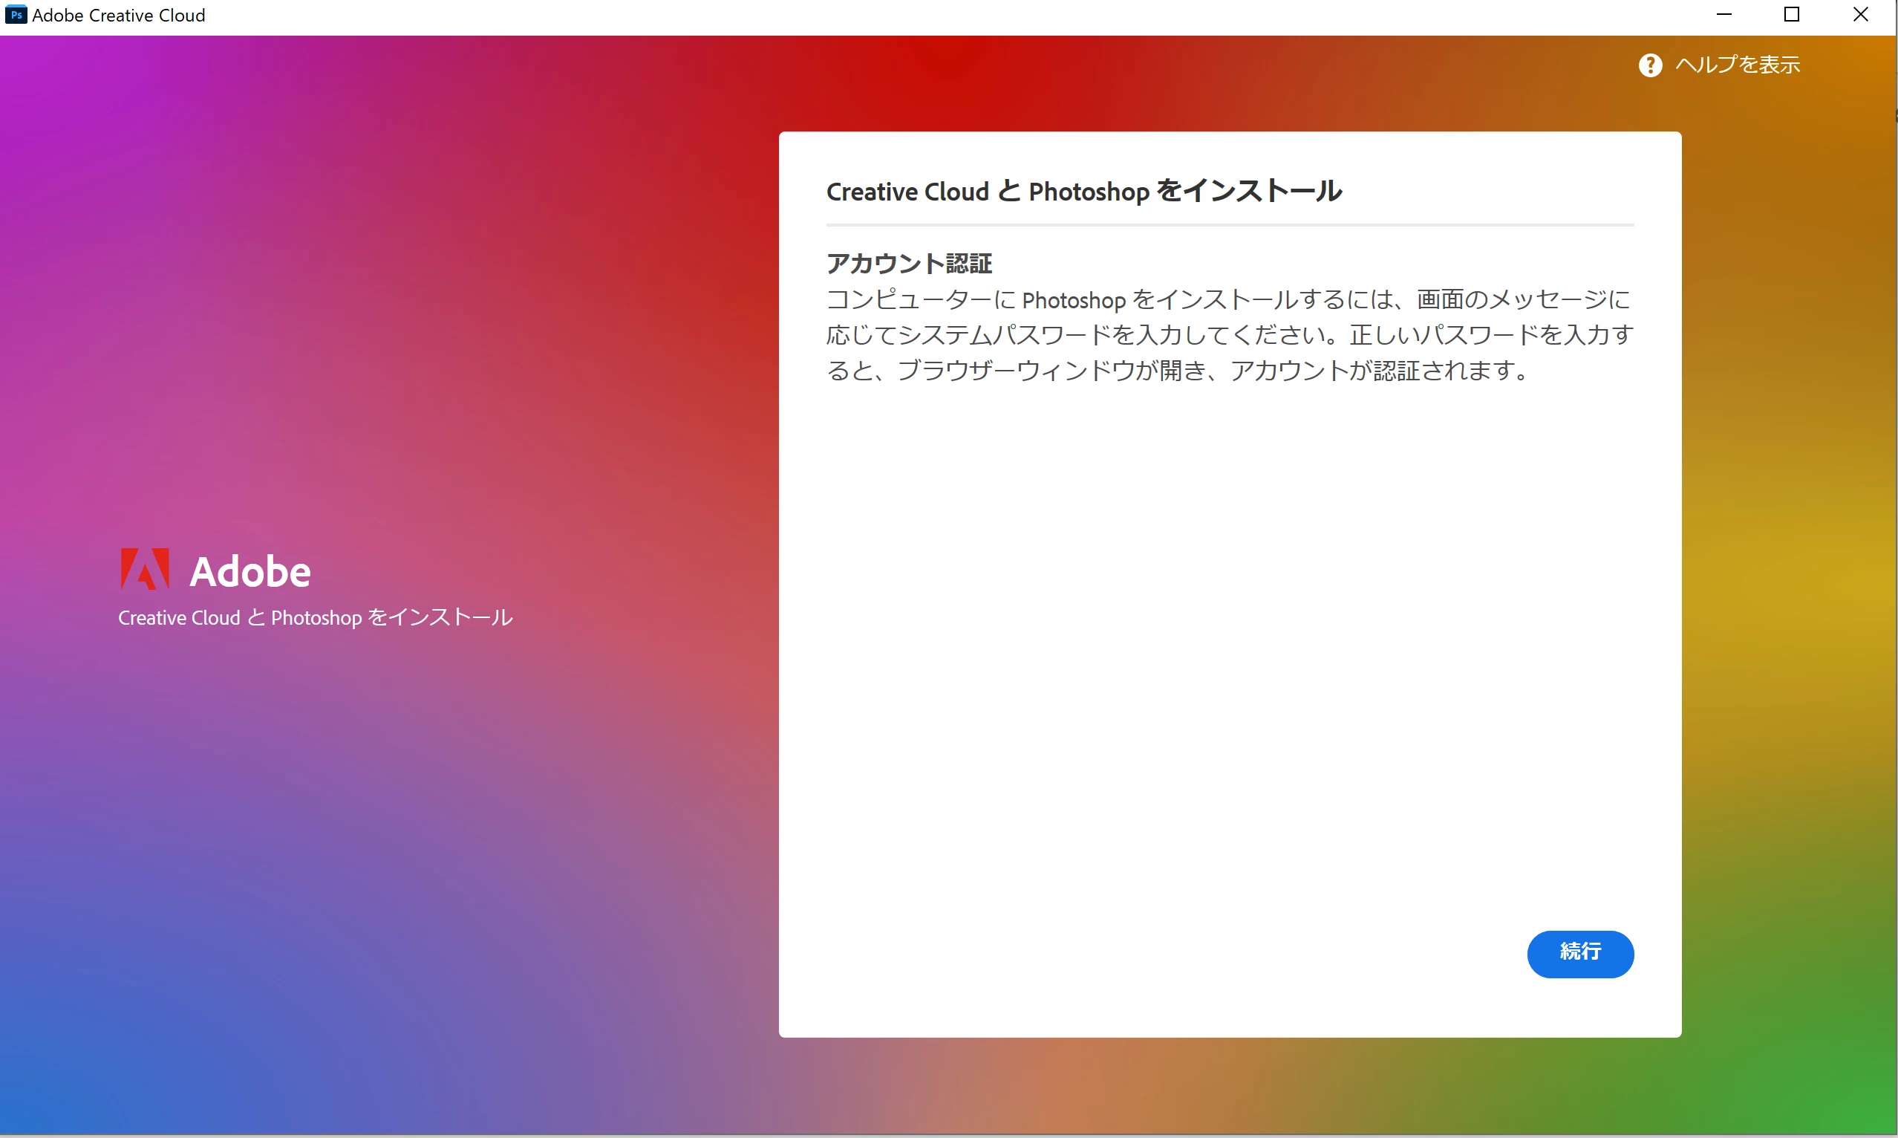
Task: Maximize the installer window
Action: tap(1792, 15)
